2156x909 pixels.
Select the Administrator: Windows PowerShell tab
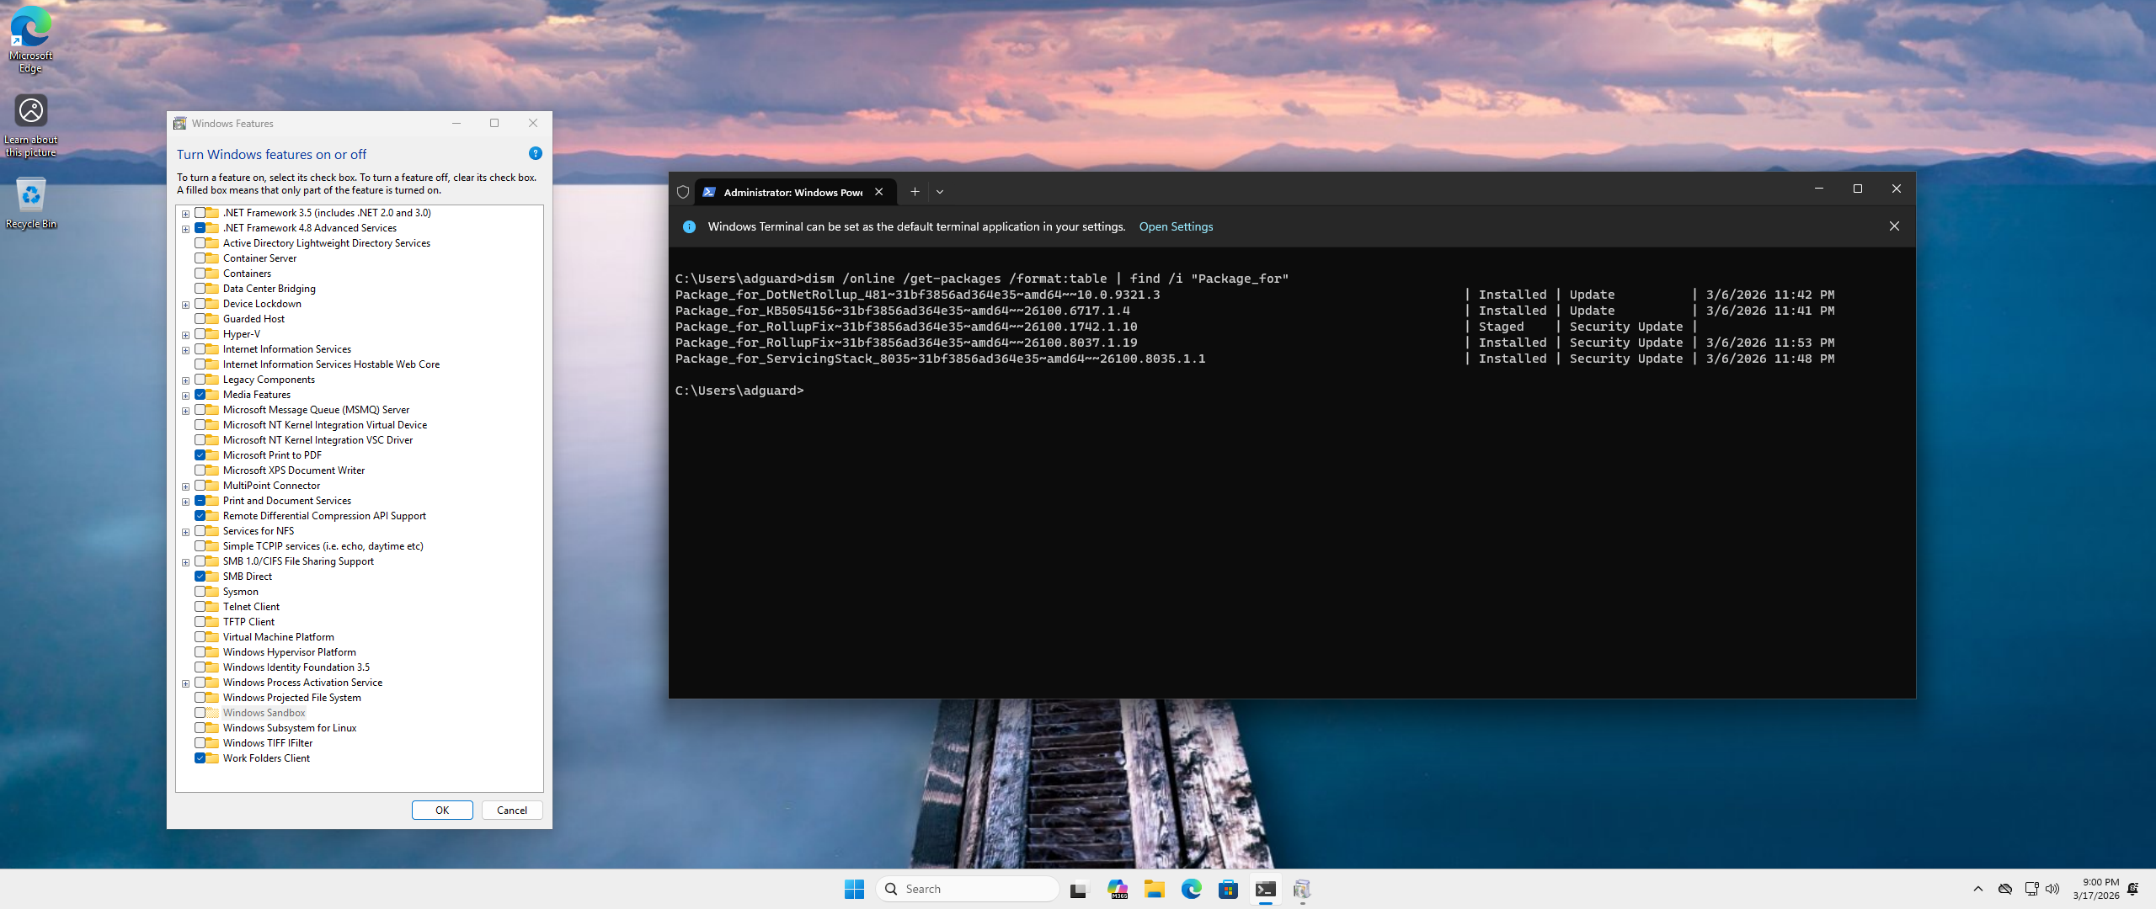pos(792,192)
